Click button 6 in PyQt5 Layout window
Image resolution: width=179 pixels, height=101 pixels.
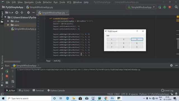(137, 43)
